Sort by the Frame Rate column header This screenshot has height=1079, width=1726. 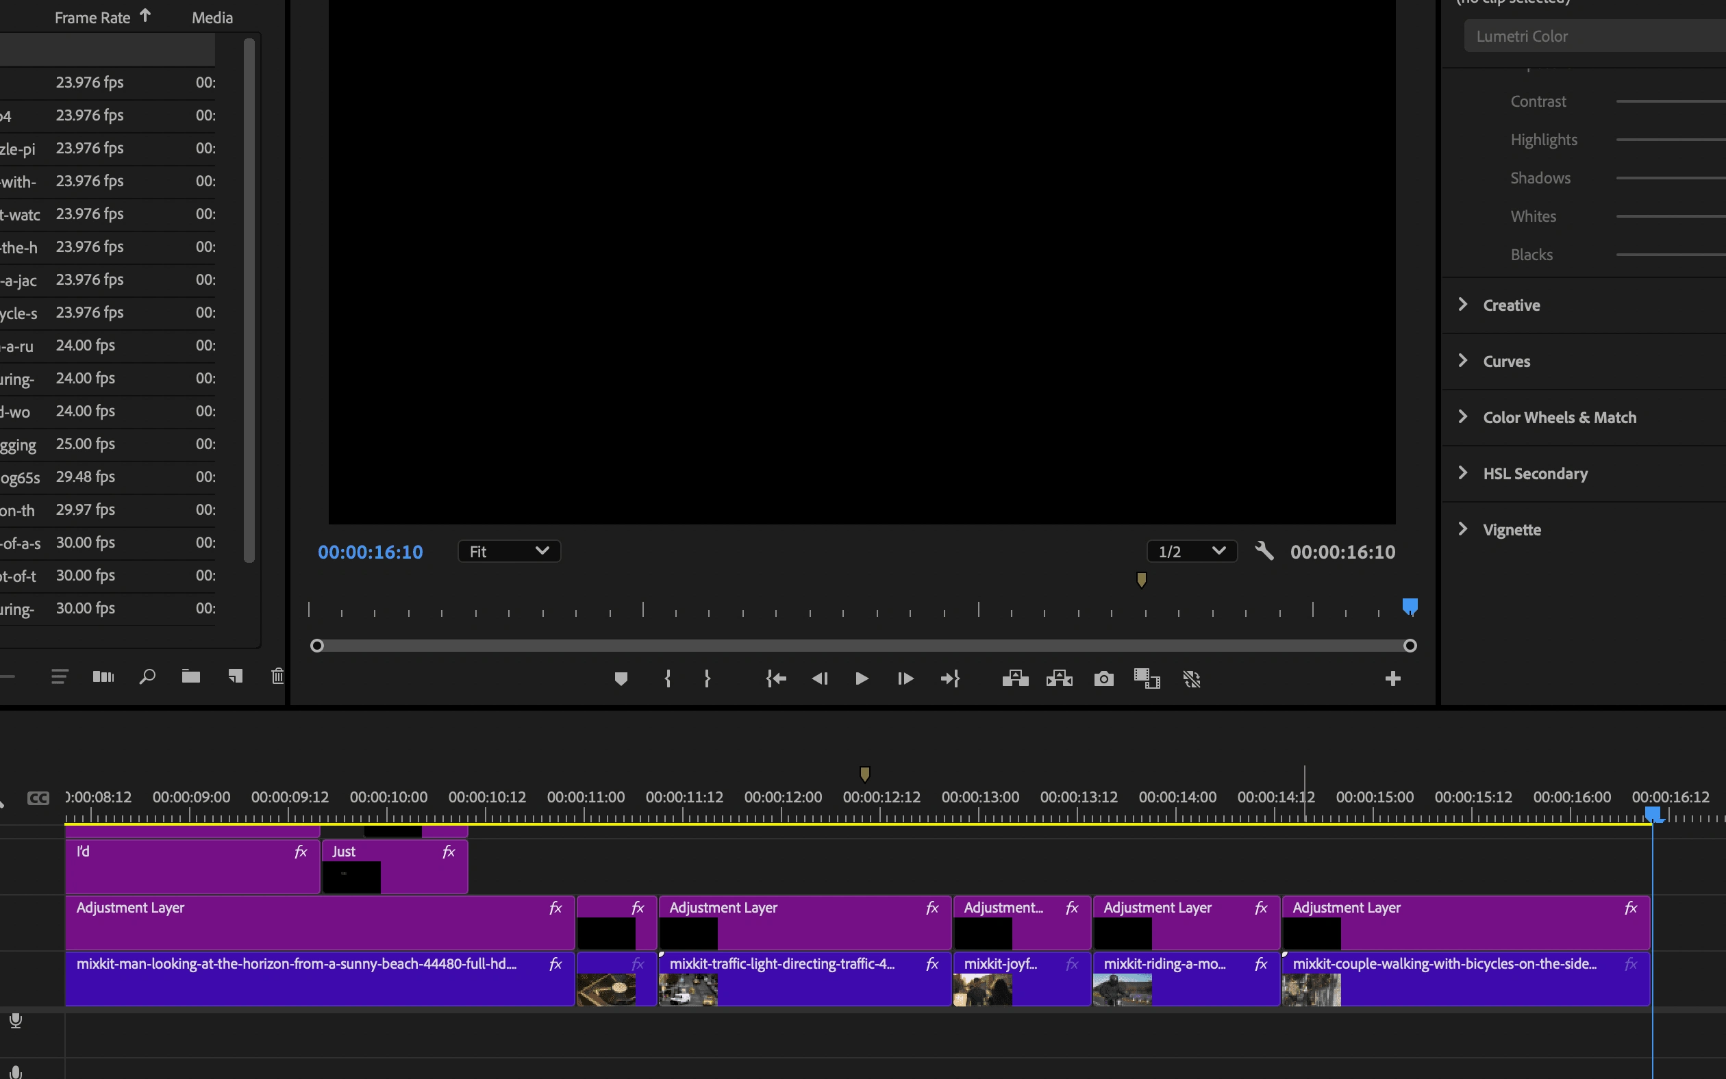tap(92, 17)
